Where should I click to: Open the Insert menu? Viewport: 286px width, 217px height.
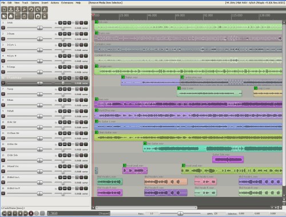(45, 3)
